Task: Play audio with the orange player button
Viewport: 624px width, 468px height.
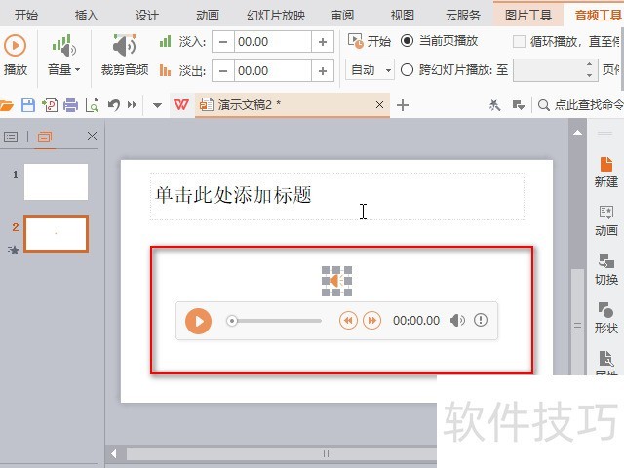Action: click(x=198, y=321)
